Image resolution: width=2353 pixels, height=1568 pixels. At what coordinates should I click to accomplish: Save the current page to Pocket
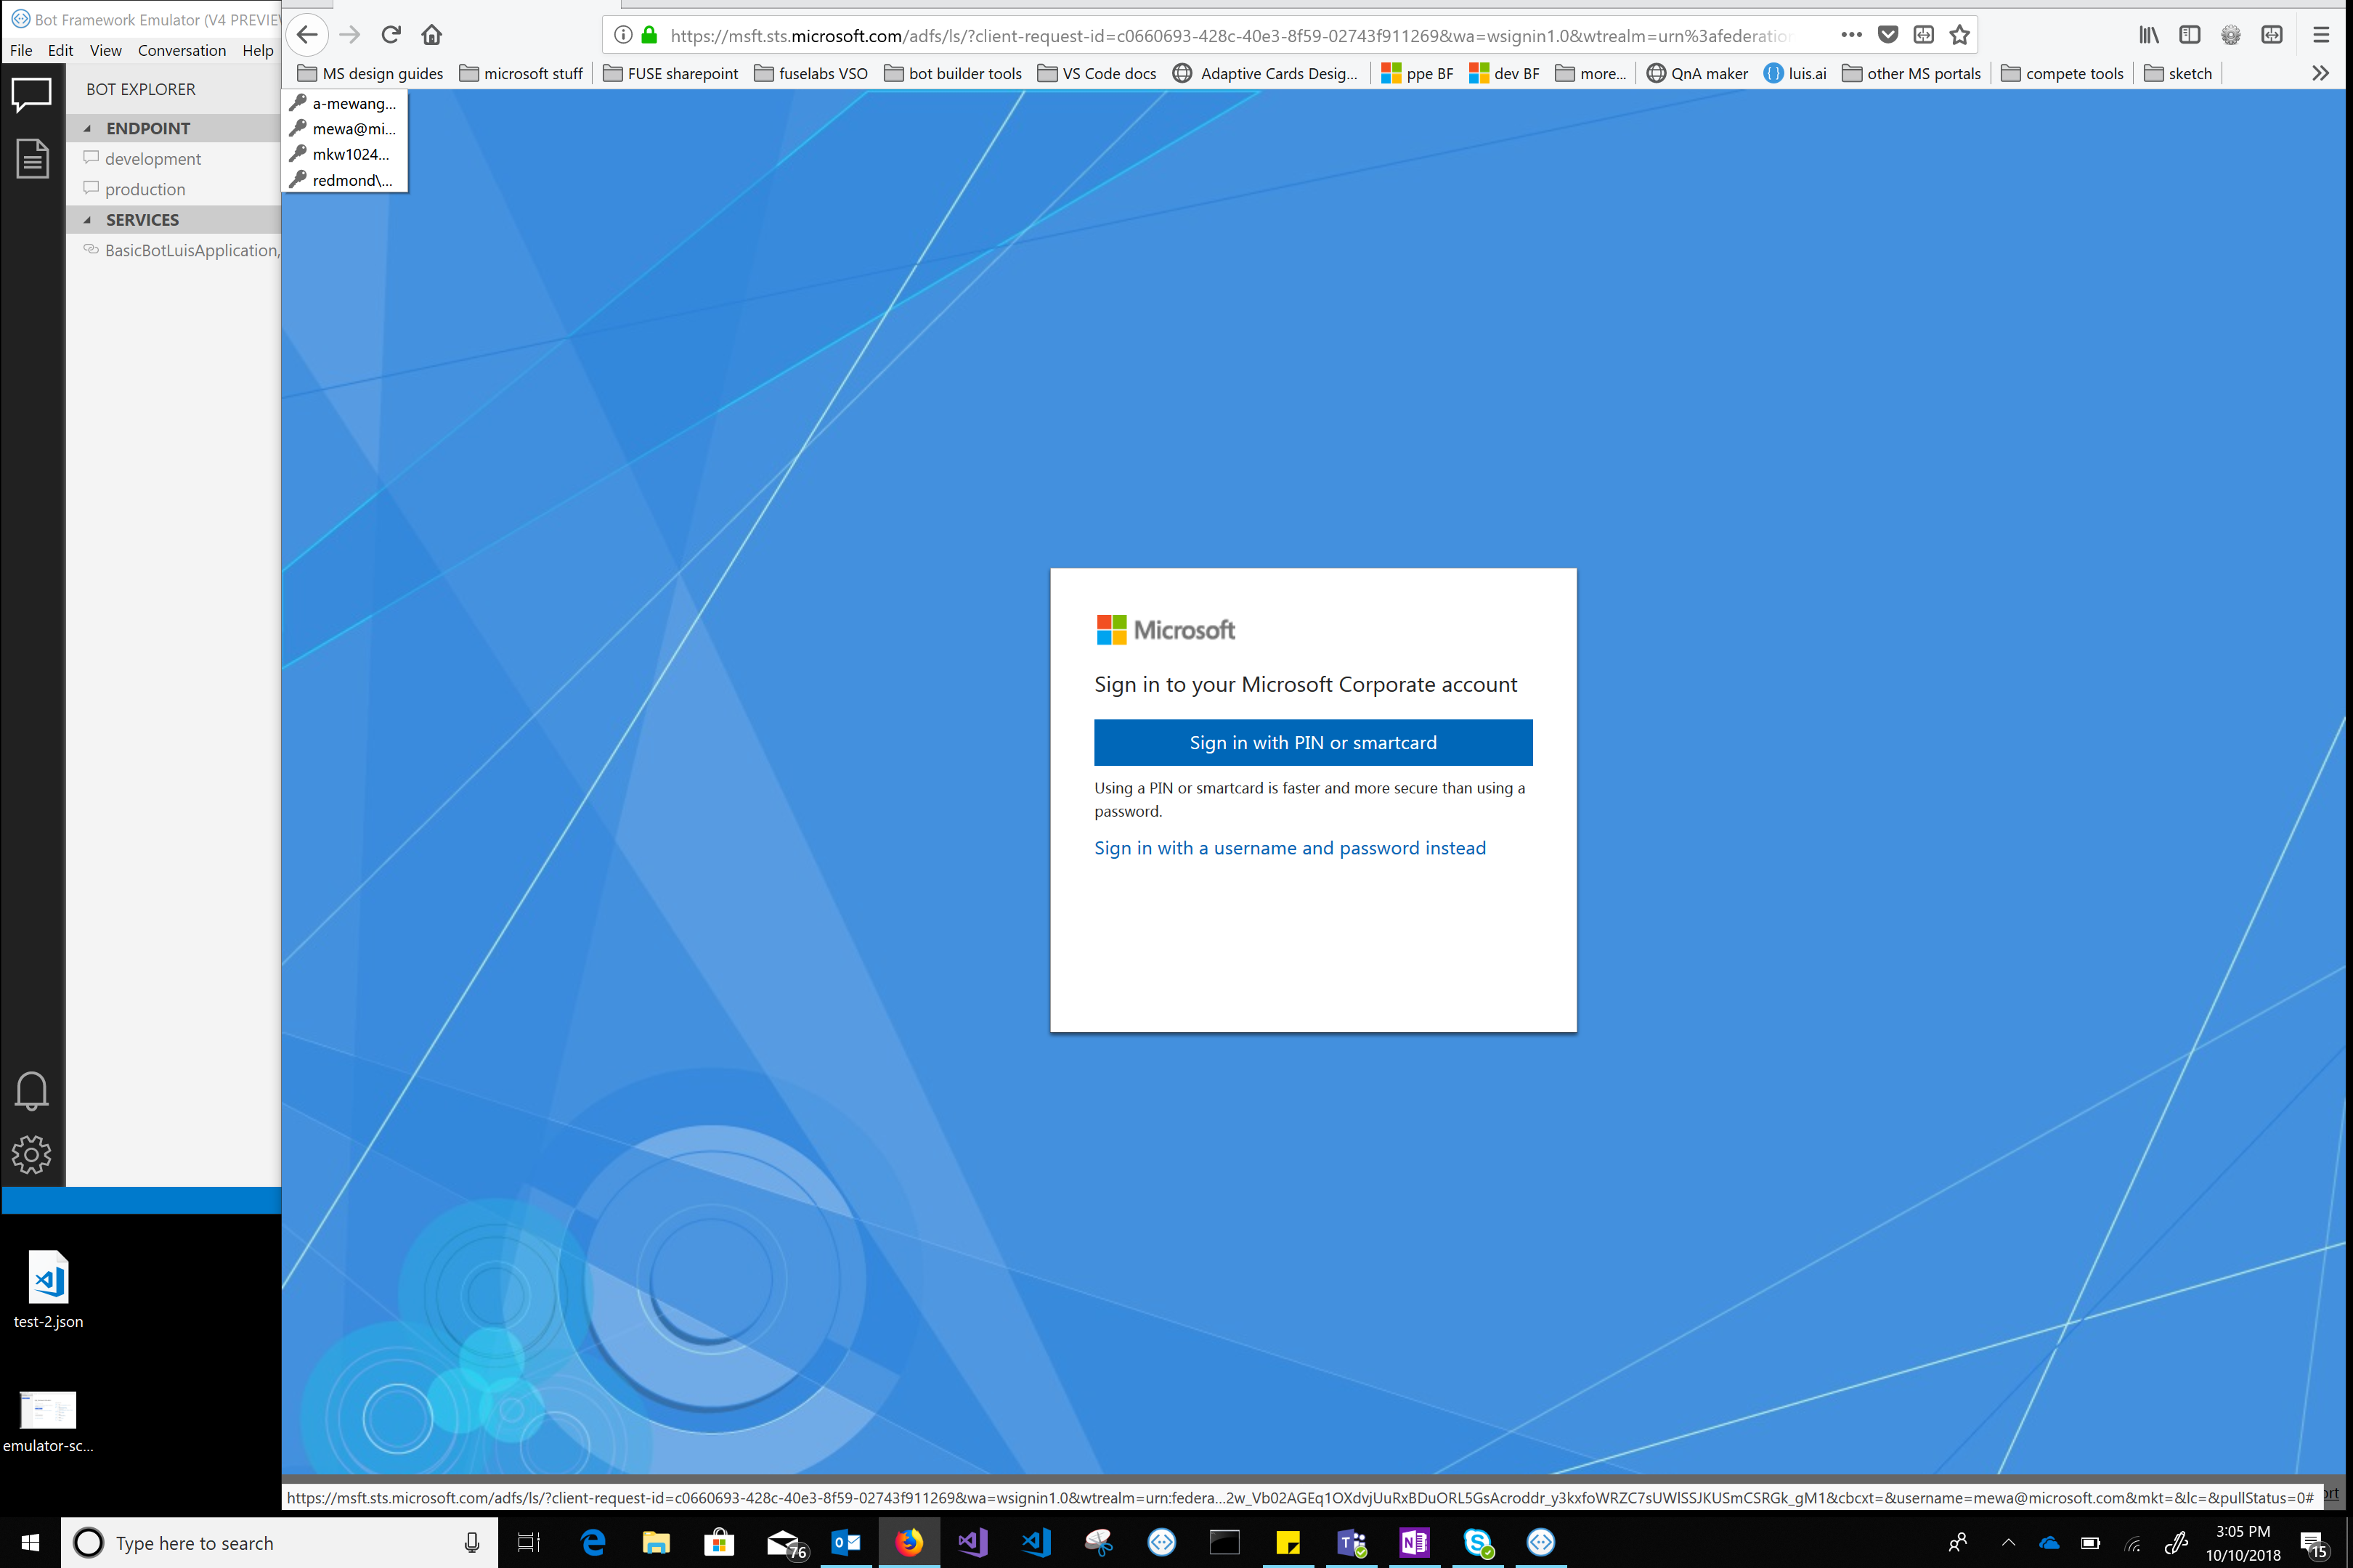(1887, 34)
